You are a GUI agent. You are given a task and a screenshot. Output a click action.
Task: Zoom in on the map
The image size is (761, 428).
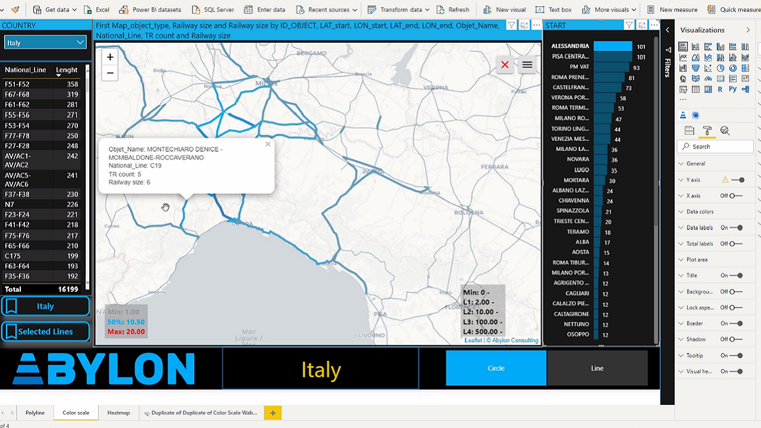click(x=110, y=57)
